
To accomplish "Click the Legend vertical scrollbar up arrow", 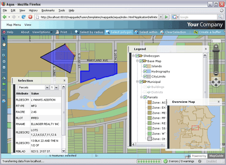I will coord(205,55).
